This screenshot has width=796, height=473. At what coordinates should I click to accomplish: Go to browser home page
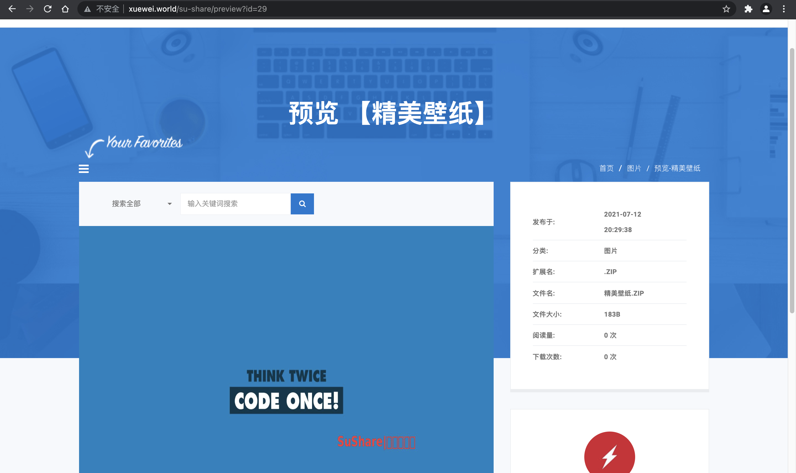click(65, 9)
